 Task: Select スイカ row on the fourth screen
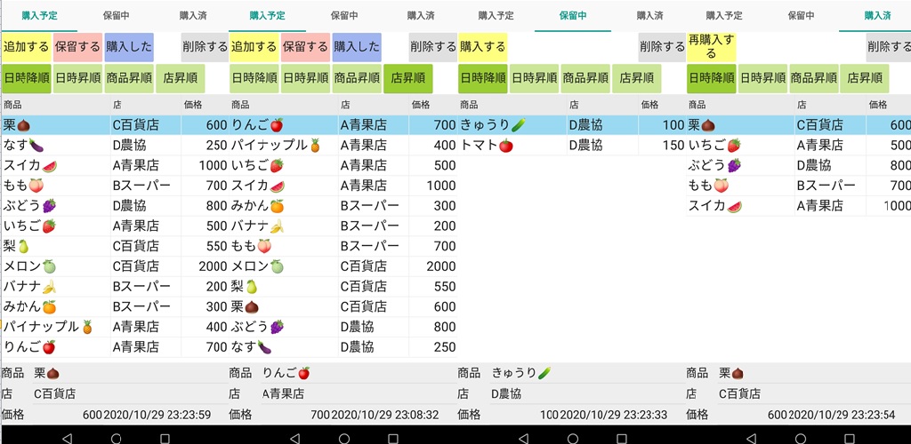click(798, 206)
